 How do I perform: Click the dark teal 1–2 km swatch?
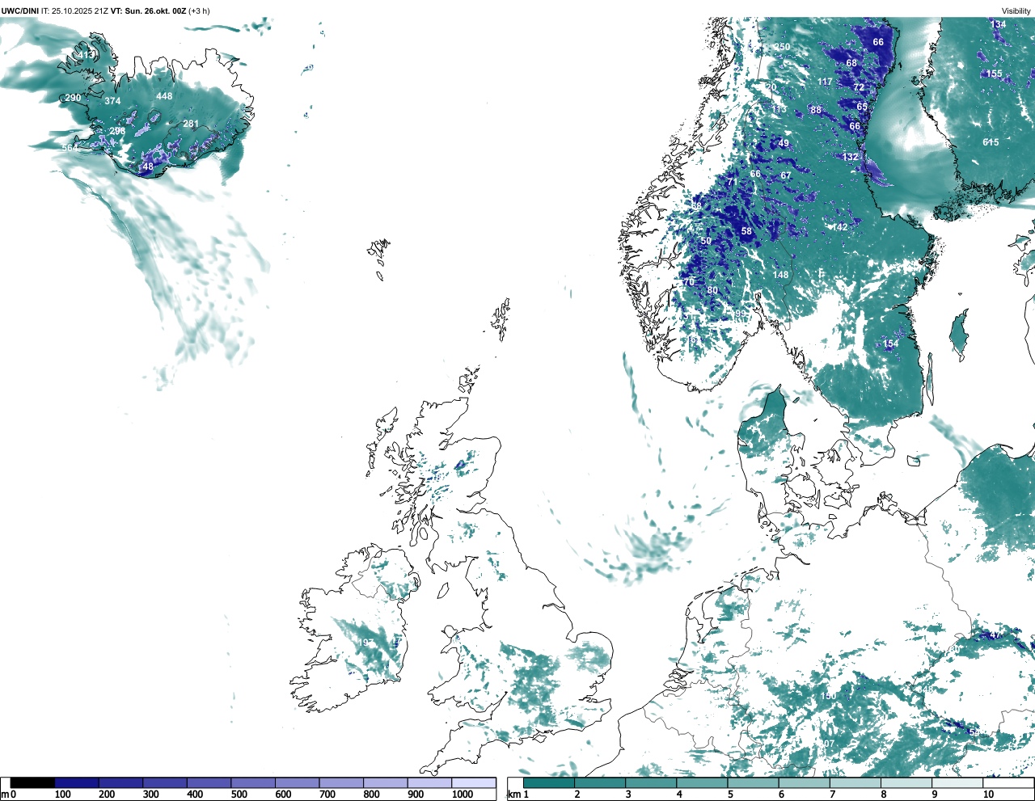click(549, 783)
